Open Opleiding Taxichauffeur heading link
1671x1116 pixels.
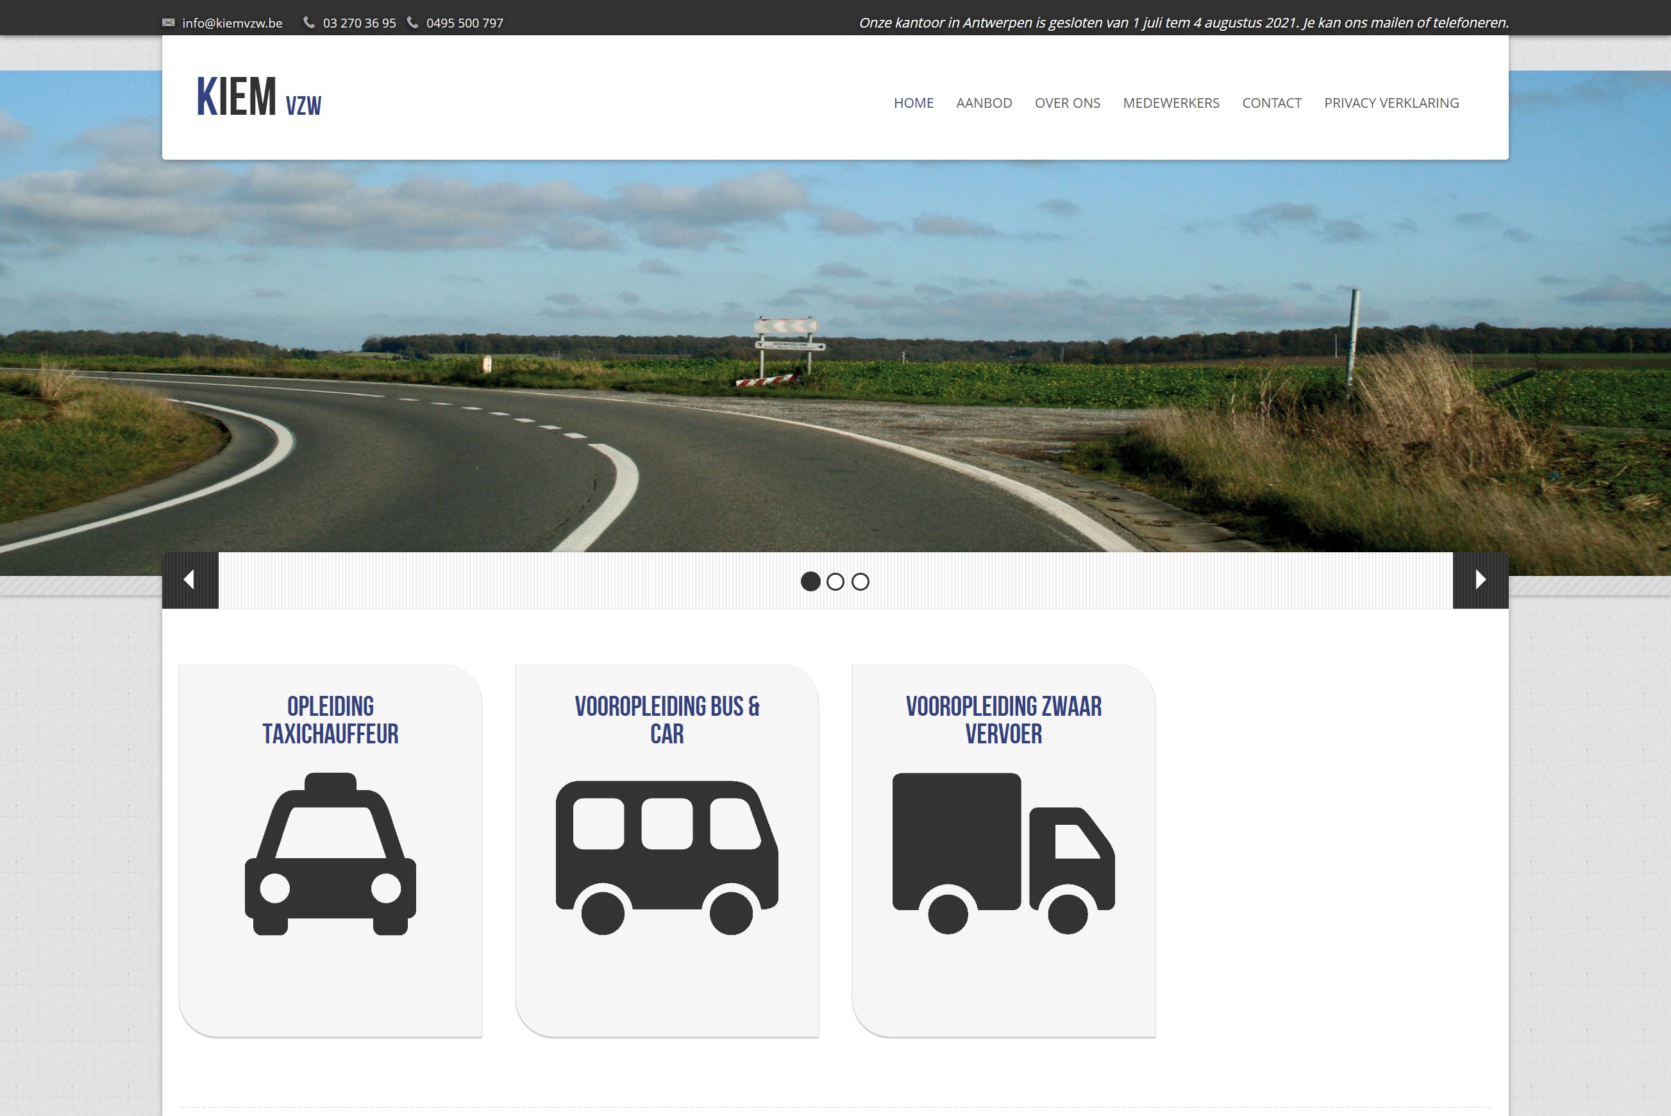330,720
